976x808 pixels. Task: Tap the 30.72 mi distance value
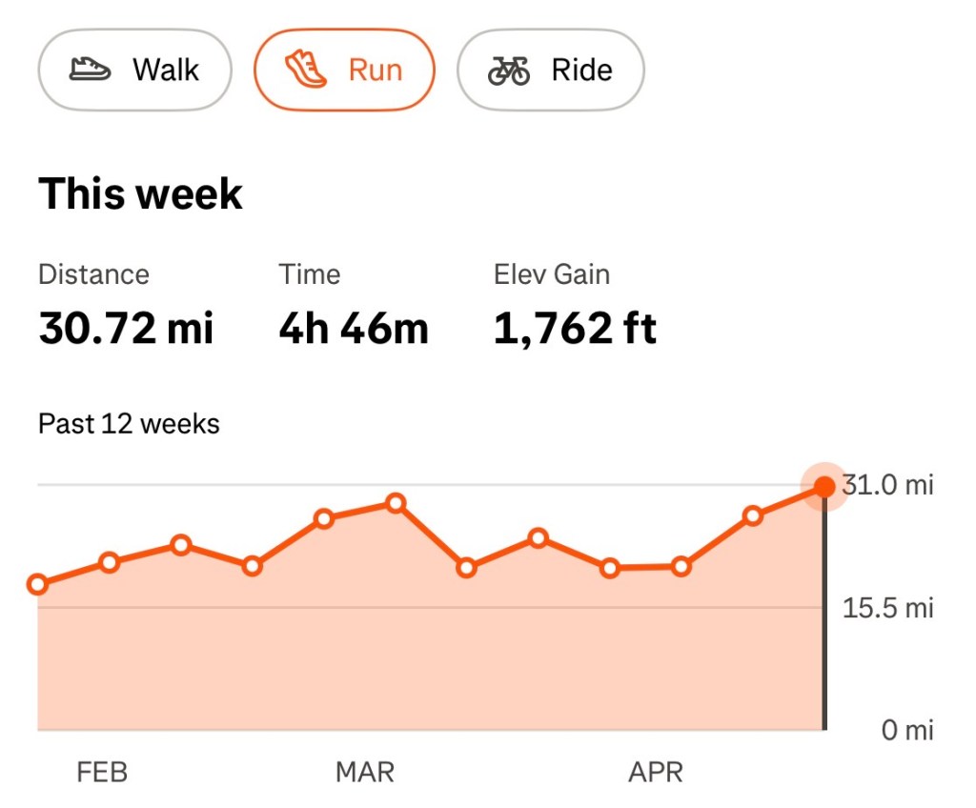126,329
